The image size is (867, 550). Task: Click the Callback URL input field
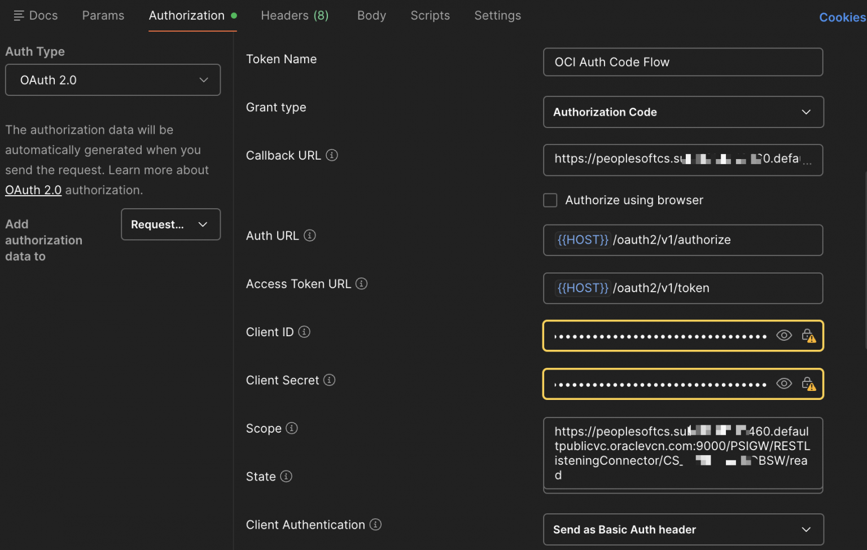click(x=683, y=160)
